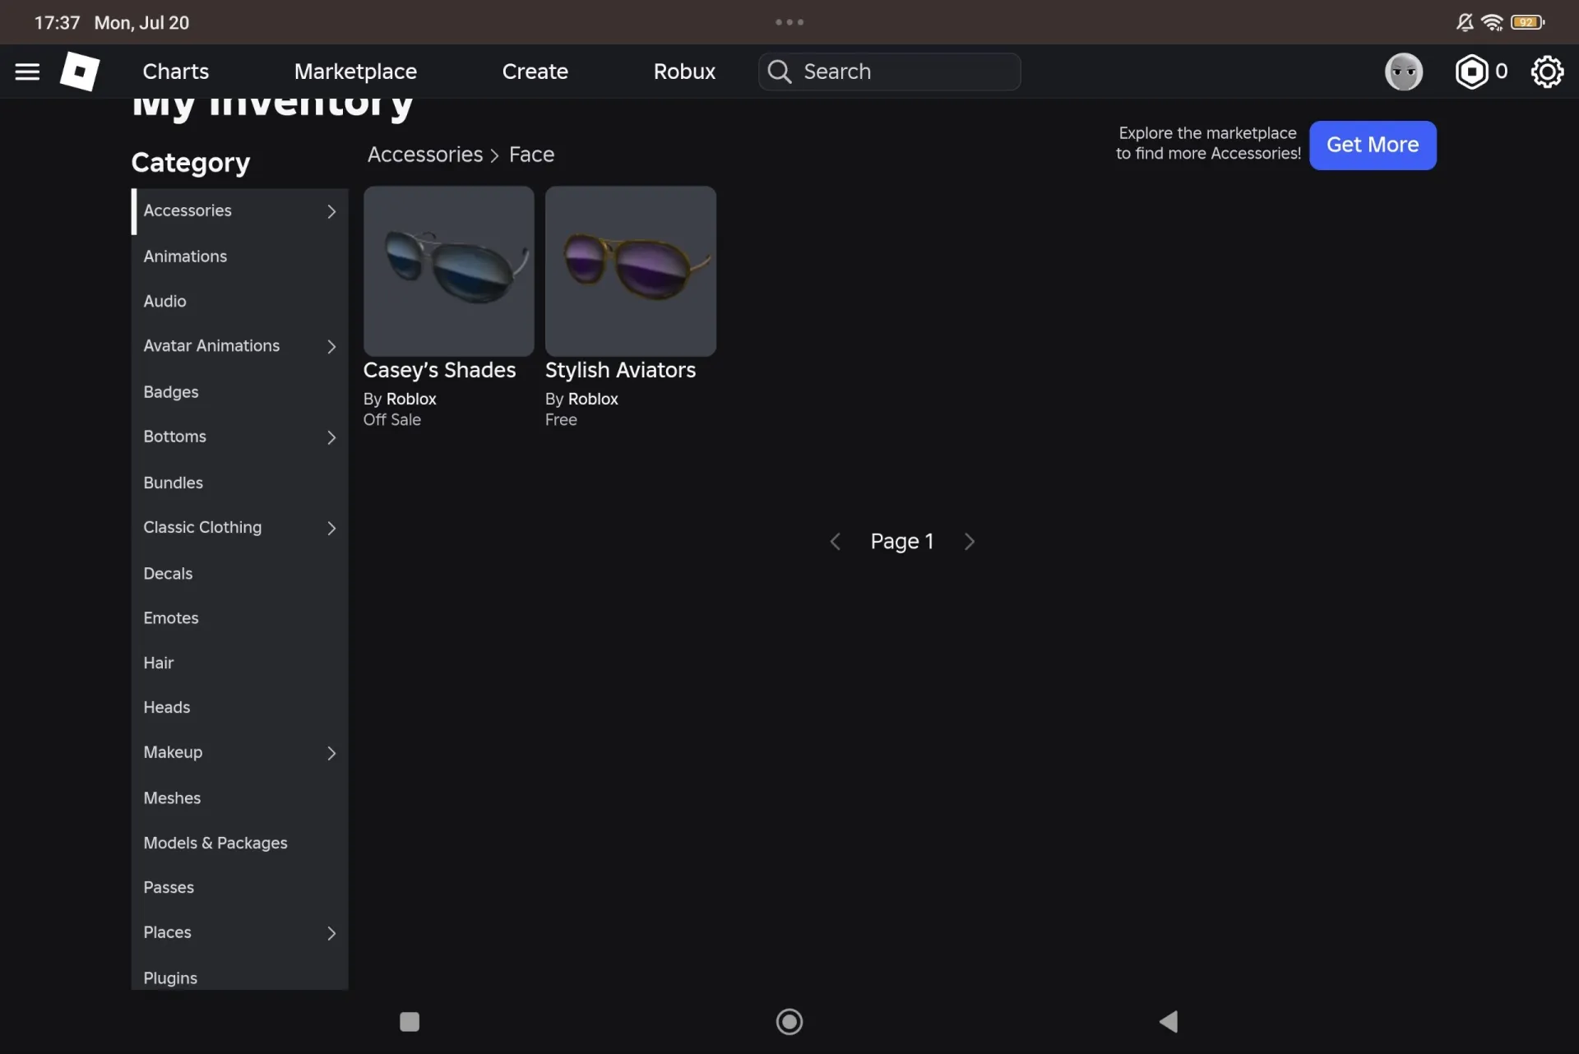Viewport: 1579px width, 1054px height.
Task: Select the Hair category
Action: [x=239, y=663]
